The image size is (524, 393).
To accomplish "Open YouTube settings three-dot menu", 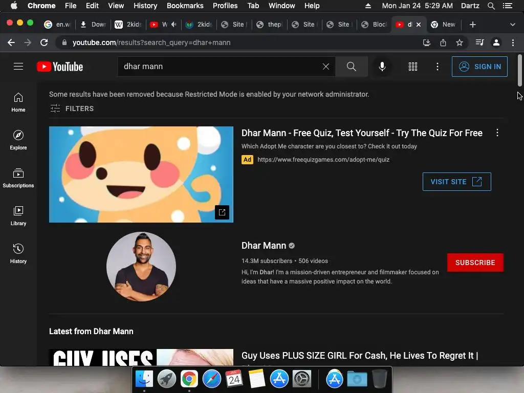I will (x=437, y=67).
